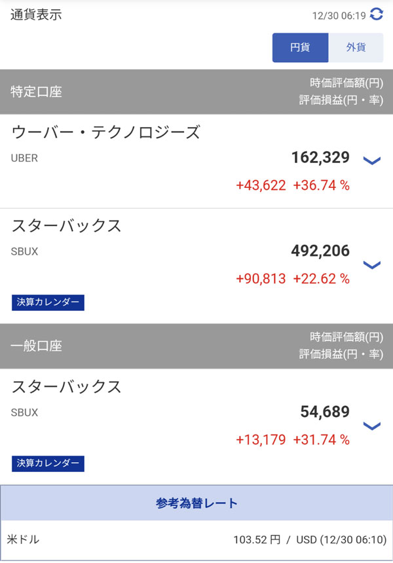Click the 通貨表示 label

coord(37,14)
